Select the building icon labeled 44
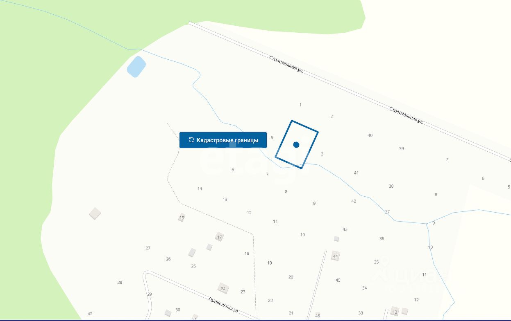The height and width of the screenshot is (321, 511). click(336, 256)
